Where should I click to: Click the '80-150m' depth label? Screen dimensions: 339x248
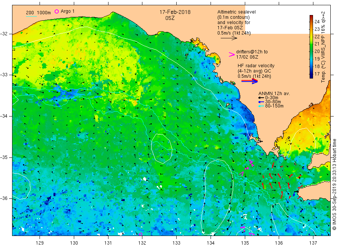pos(274,106)
